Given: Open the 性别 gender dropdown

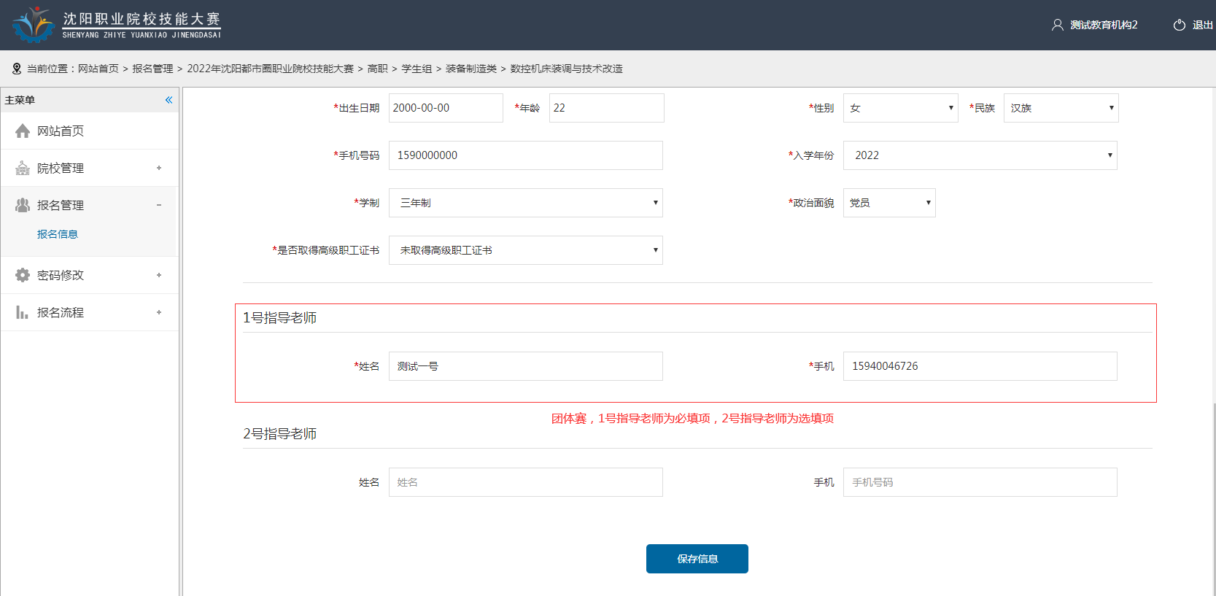Looking at the screenshot, I should point(900,108).
